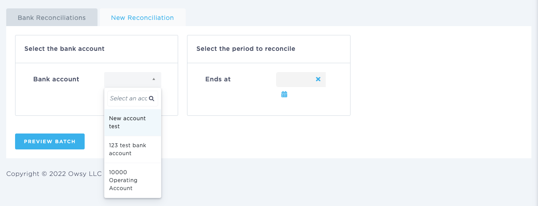
Task: Switch to the Bank Reconciliations tab
Action: click(52, 18)
